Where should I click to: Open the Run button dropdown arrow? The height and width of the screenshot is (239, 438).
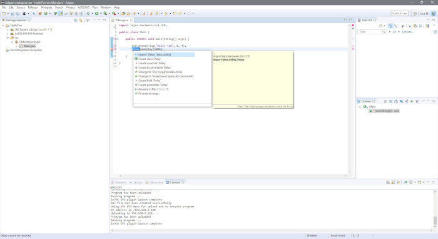pyautogui.click(x=101, y=13)
